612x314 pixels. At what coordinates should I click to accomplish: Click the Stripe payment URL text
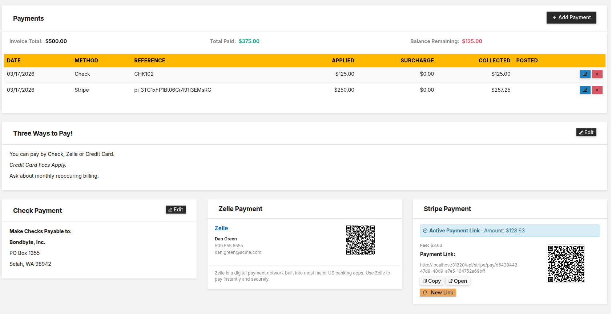click(469, 268)
